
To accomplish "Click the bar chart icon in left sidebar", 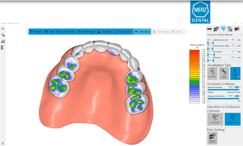I will [x=3, y=41].
